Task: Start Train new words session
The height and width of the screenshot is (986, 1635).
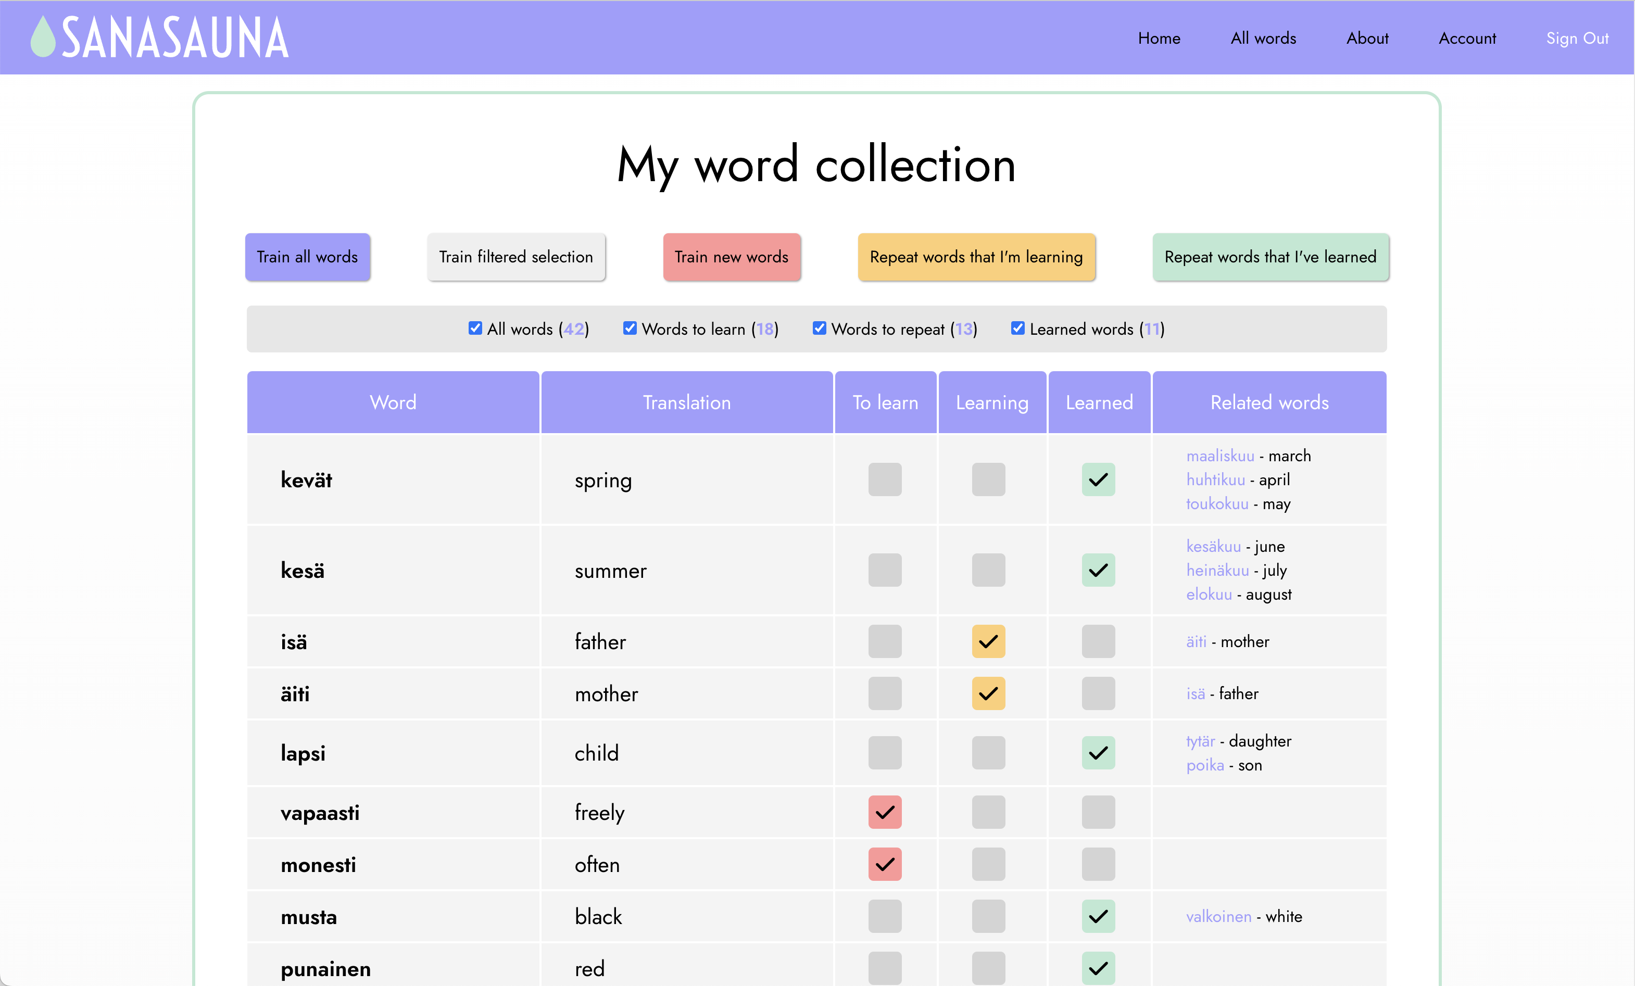Action: [731, 257]
